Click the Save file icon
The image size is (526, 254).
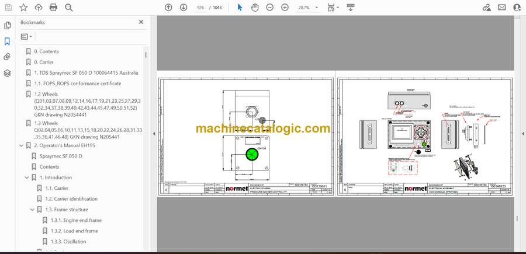[8, 8]
